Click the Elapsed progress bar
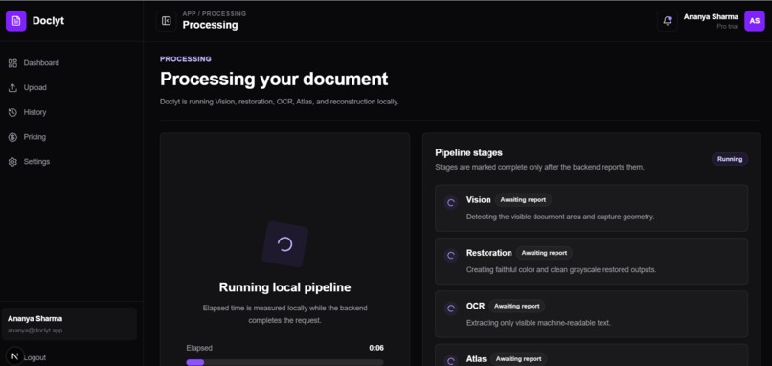772x366 pixels. pos(284,362)
